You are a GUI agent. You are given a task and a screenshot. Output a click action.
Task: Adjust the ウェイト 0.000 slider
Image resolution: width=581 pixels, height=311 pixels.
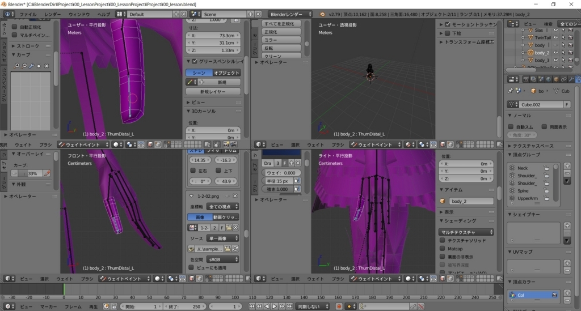pos(281,173)
